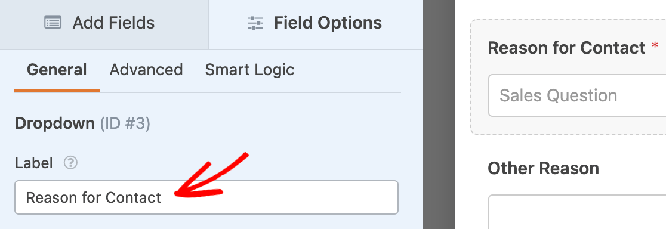Switch to the Add Fields tab text
Viewport: 666px width, 229px height.
pos(113,23)
